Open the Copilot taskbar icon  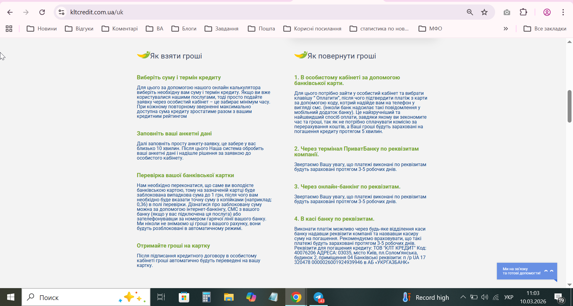pyautogui.click(x=251, y=297)
